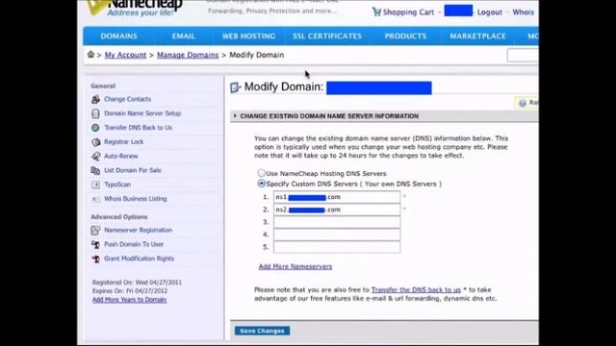
Task: Go to My Account breadcrumb
Action: point(125,55)
